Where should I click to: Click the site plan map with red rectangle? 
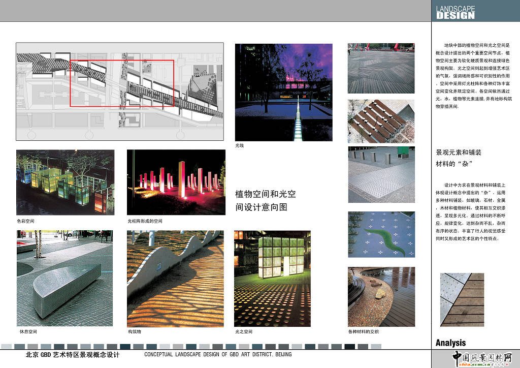coord(120,91)
